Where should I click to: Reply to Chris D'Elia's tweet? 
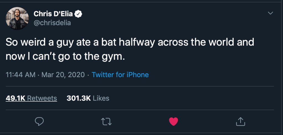click(x=40, y=121)
